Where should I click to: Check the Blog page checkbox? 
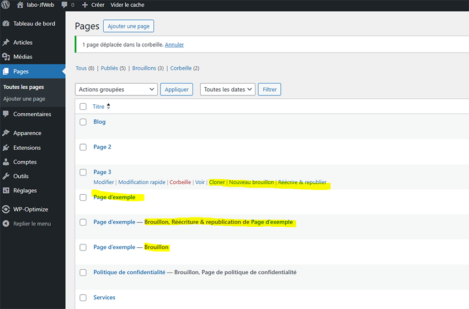click(83, 122)
